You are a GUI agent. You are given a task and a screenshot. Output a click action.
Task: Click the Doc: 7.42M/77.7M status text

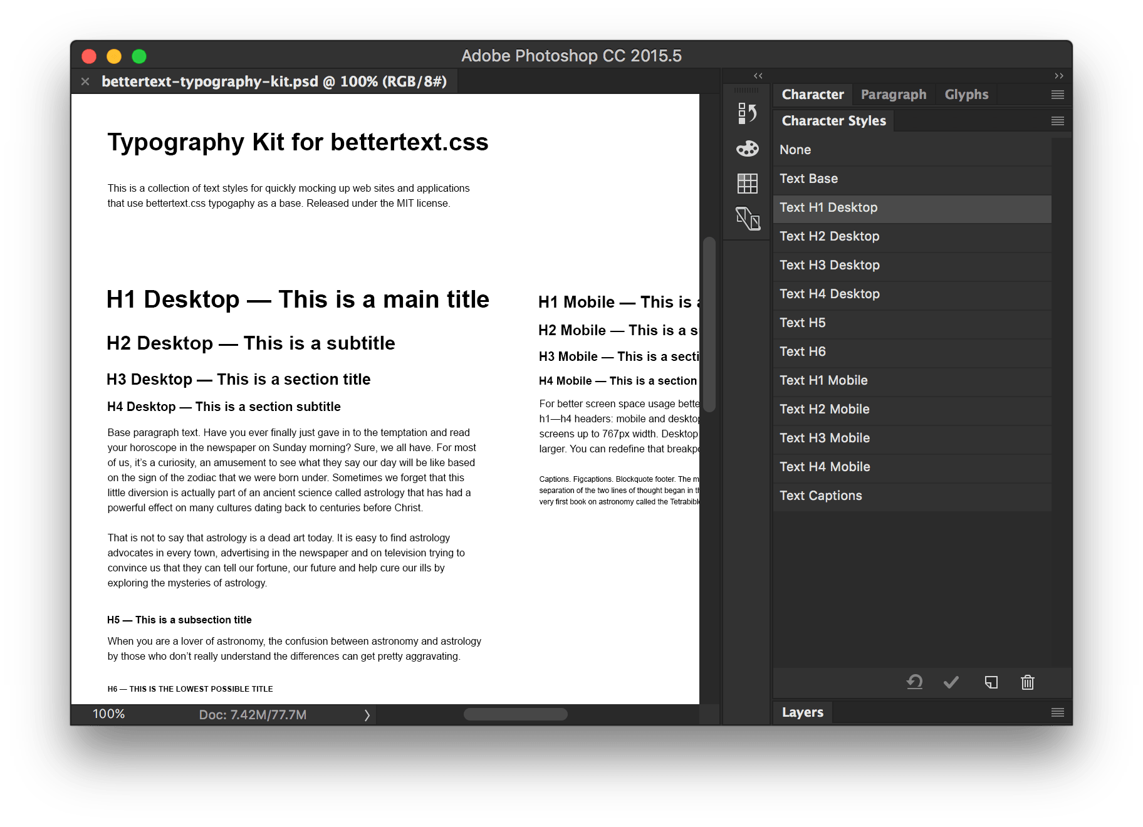pyautogui.click(x=253, y=715)
